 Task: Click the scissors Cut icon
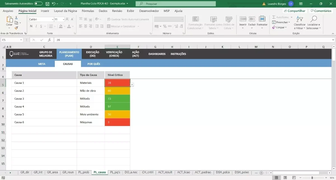tap(16, 18)
